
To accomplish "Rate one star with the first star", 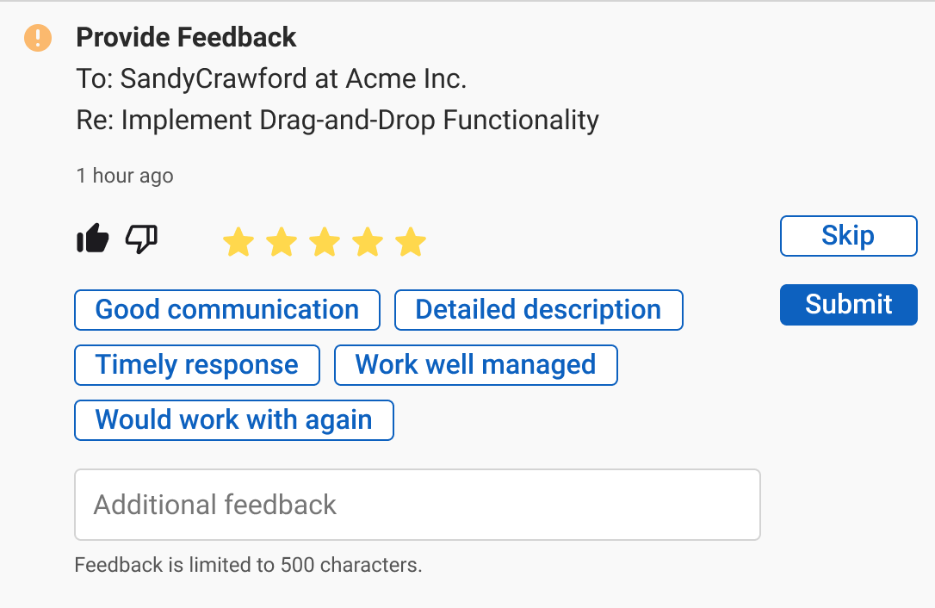I will (x=238, y=242).
